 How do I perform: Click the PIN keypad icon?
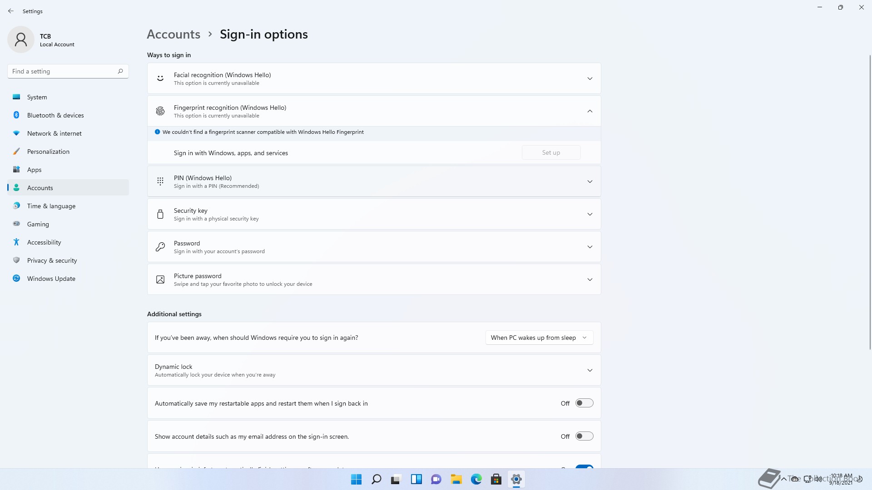[160, 181]
